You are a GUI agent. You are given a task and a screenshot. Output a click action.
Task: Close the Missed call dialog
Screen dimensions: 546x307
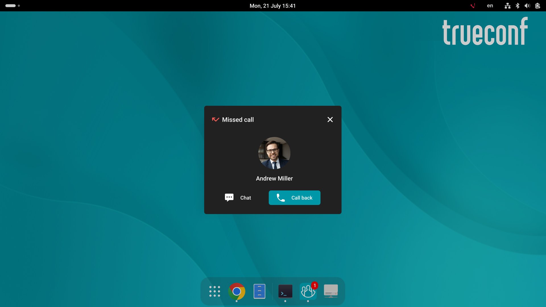(330, 120)
